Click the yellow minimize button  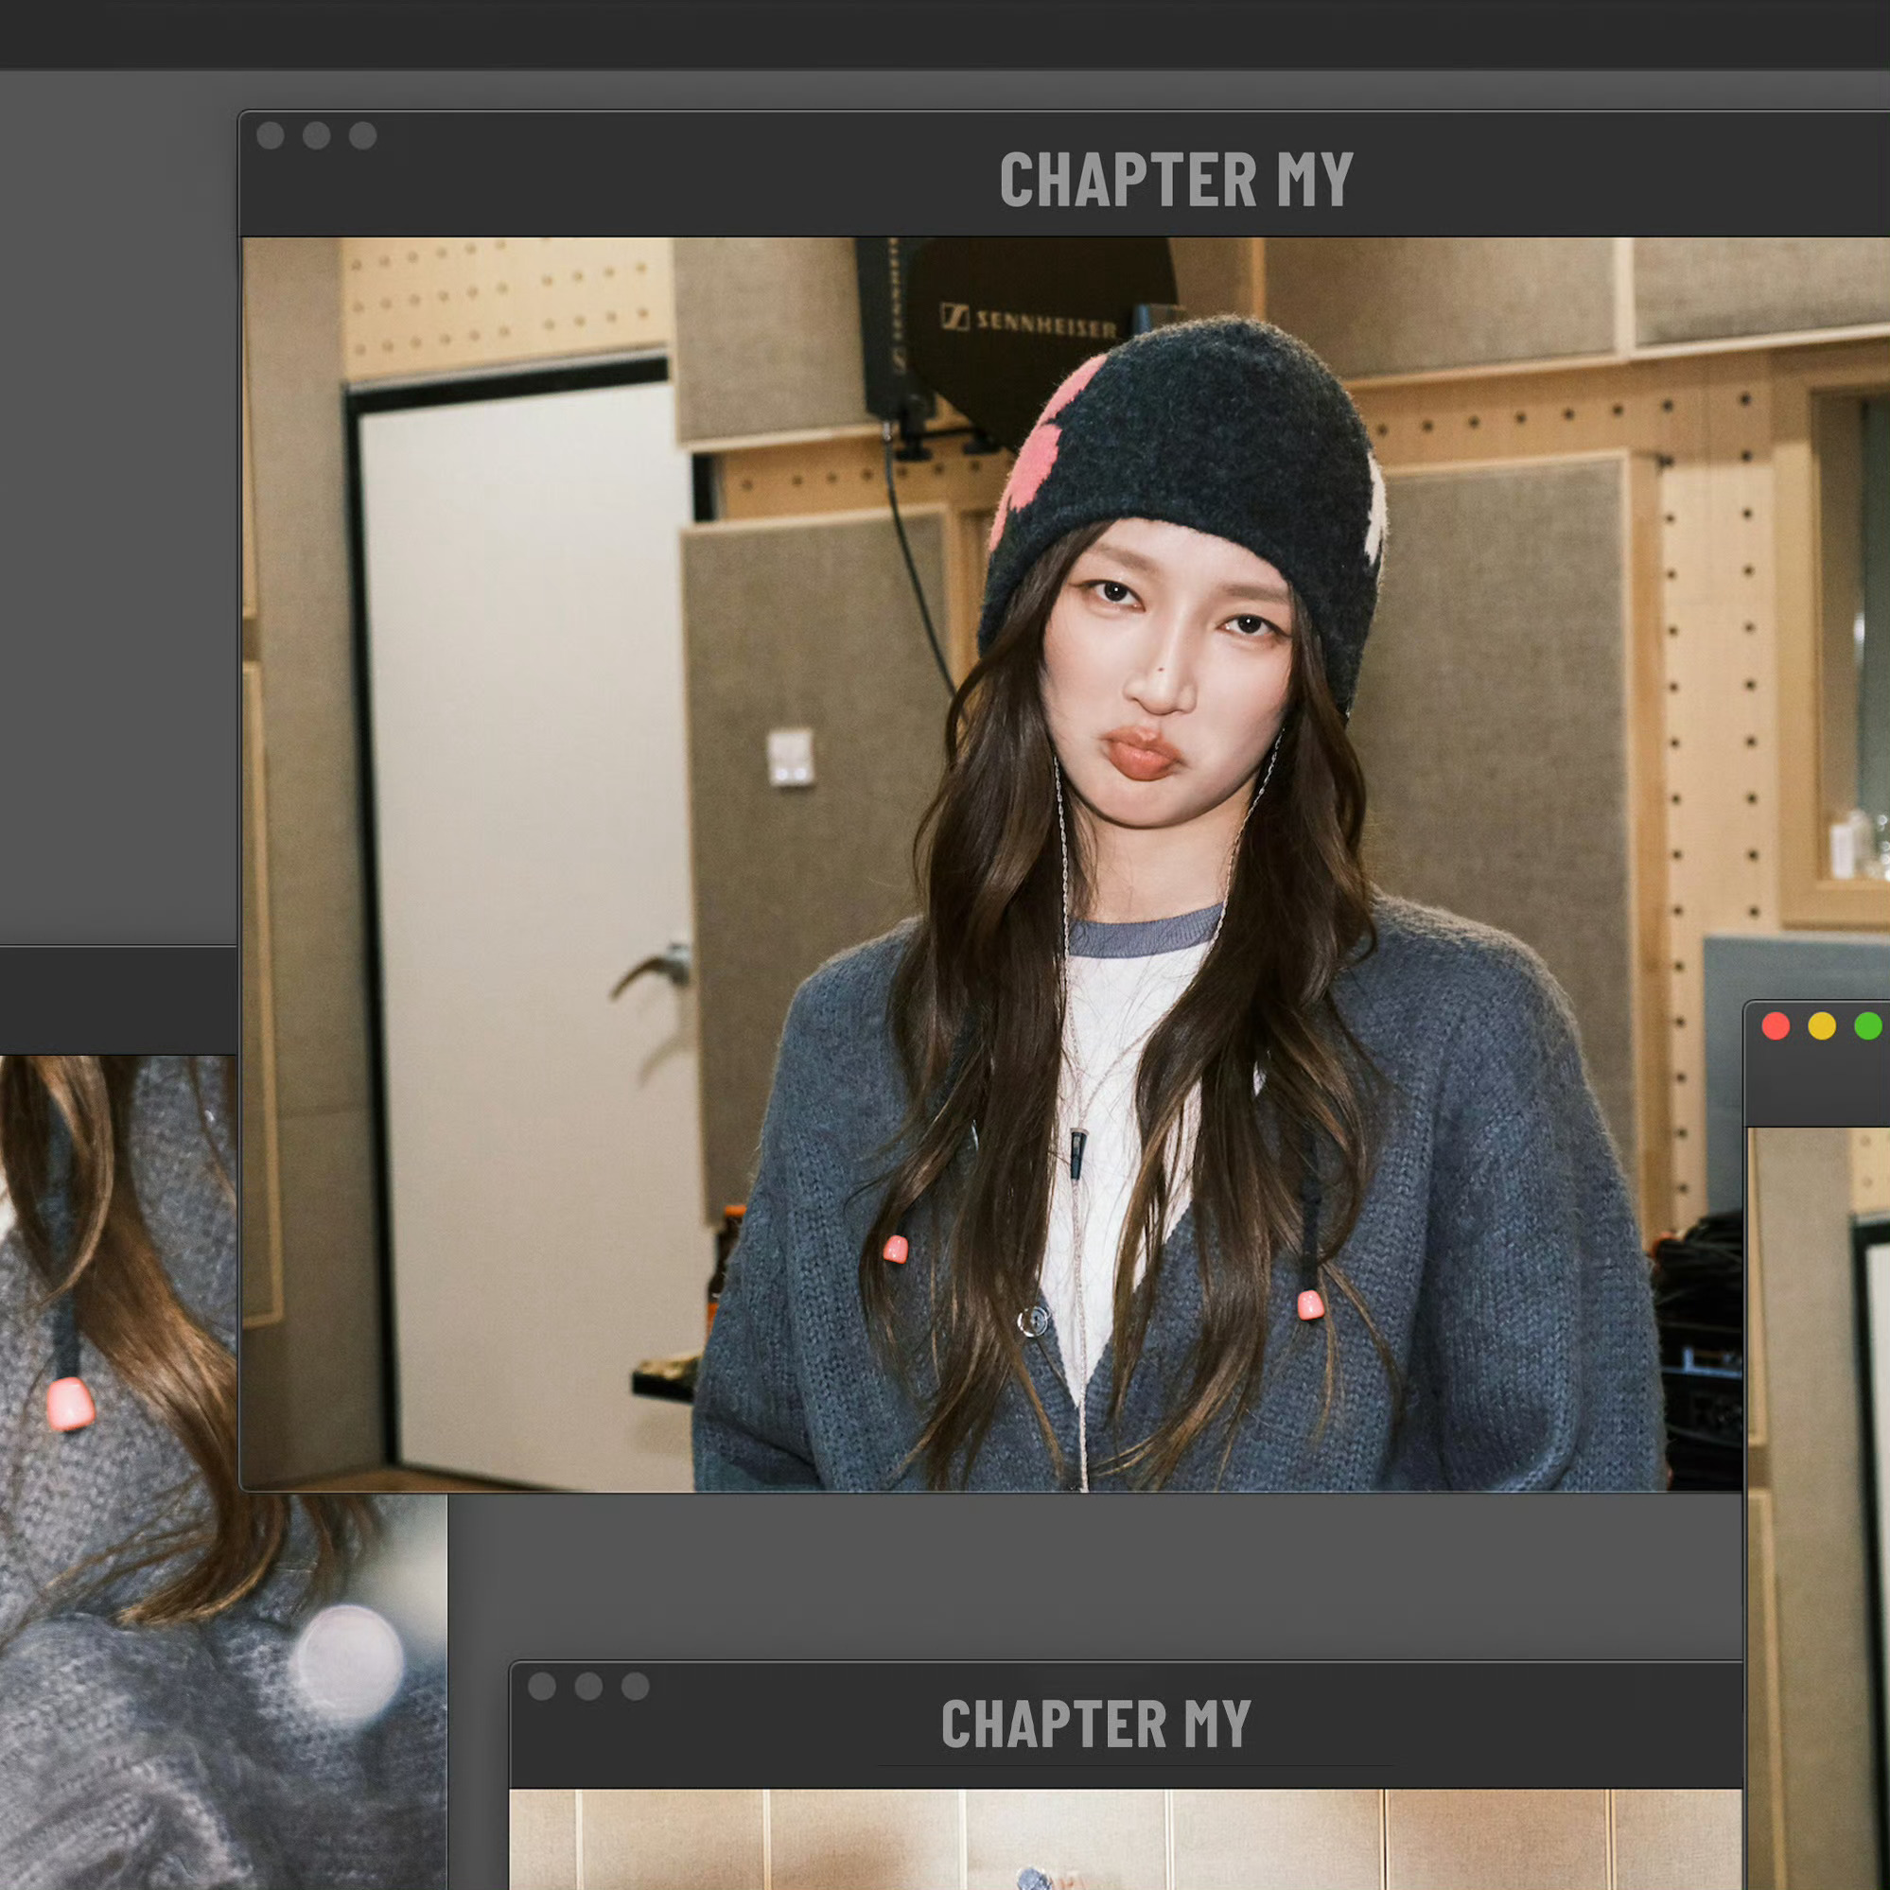click(1822, 1026)
